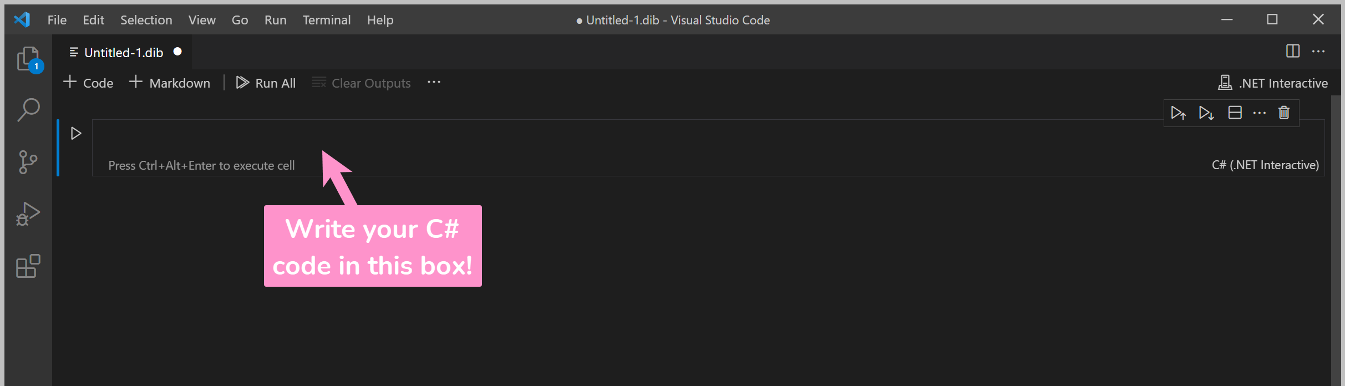
Task: Run the notebook cell with play icon
Action: click(x=76, y=134)
